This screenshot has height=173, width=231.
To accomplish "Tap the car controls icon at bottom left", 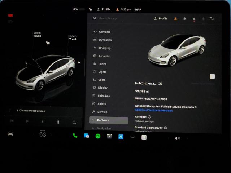I will tap(10, 134).
